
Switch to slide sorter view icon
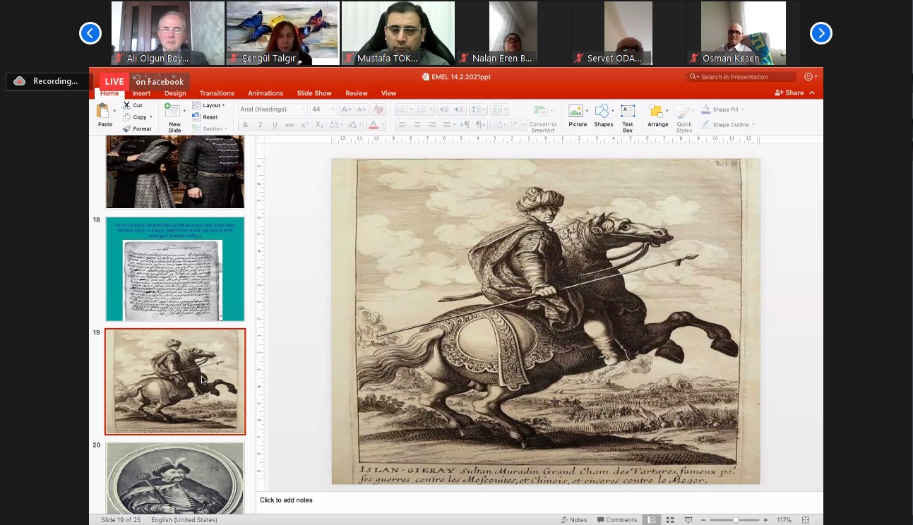coord(670,520)
